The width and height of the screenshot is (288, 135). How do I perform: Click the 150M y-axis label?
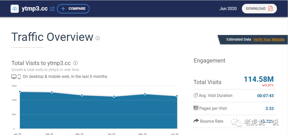coord(14,86)
